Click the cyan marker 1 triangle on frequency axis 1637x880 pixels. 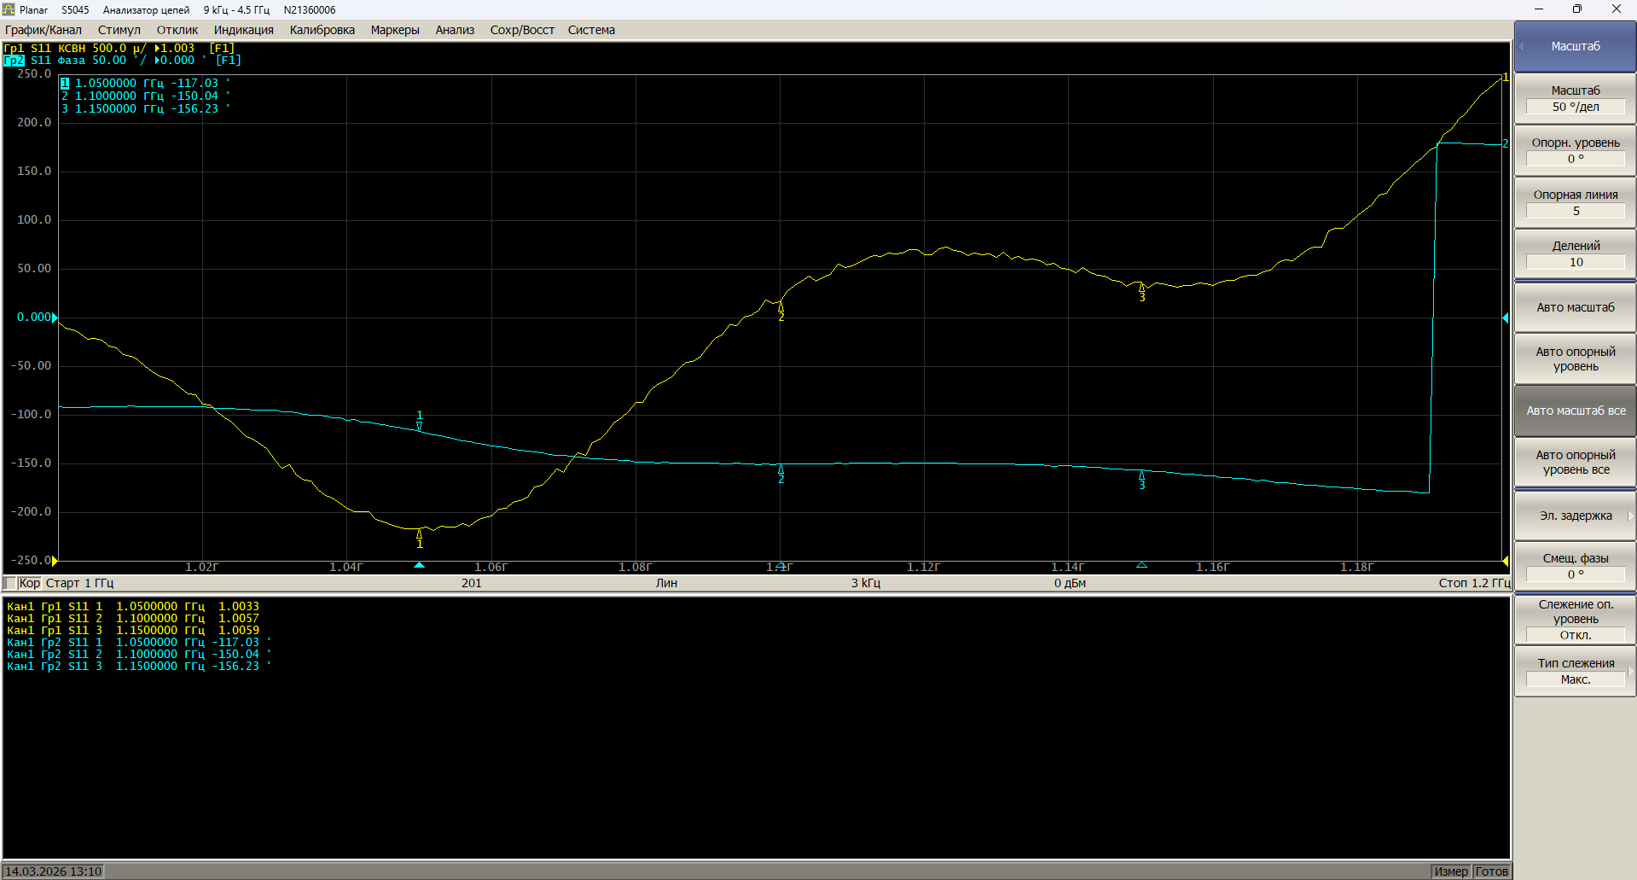pos(419,565)
